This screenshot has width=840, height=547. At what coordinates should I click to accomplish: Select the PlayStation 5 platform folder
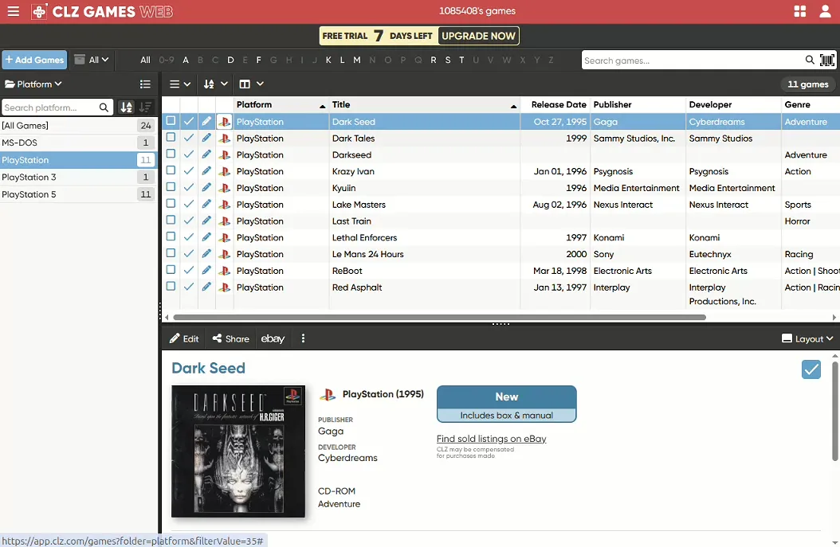click(x=78, y=194)
